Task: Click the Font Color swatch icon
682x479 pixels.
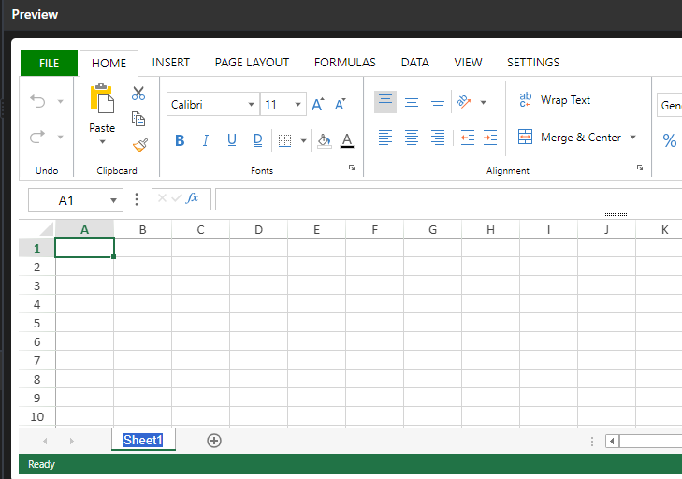Action: click(x=347, y=141)
